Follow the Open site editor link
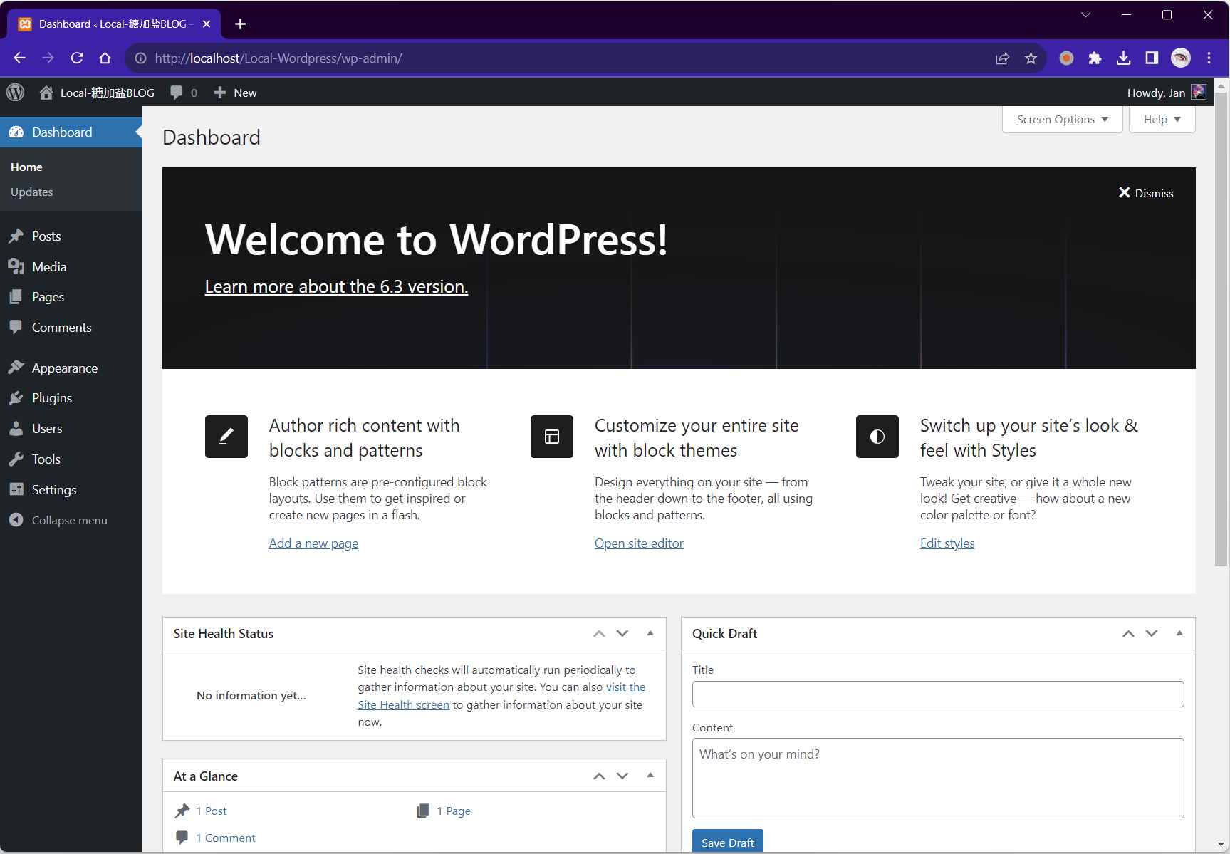This screenshot has width=1230, height=854. [639, 543]
